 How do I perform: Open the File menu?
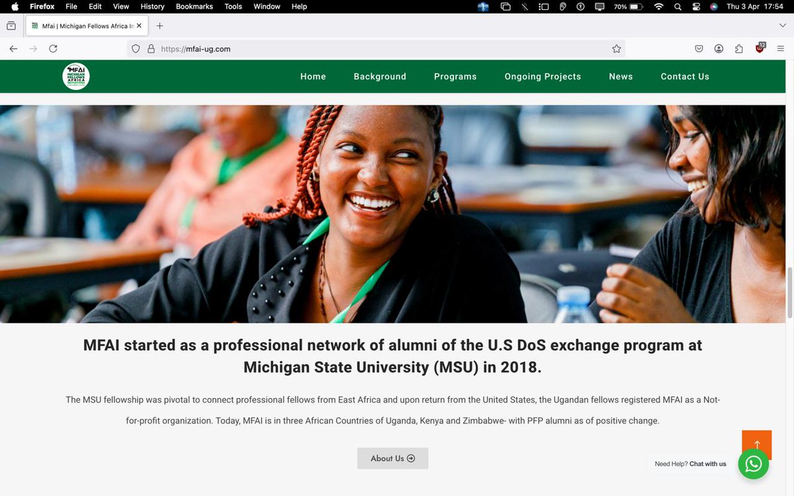pyautogui.click(x=71, y=7)
